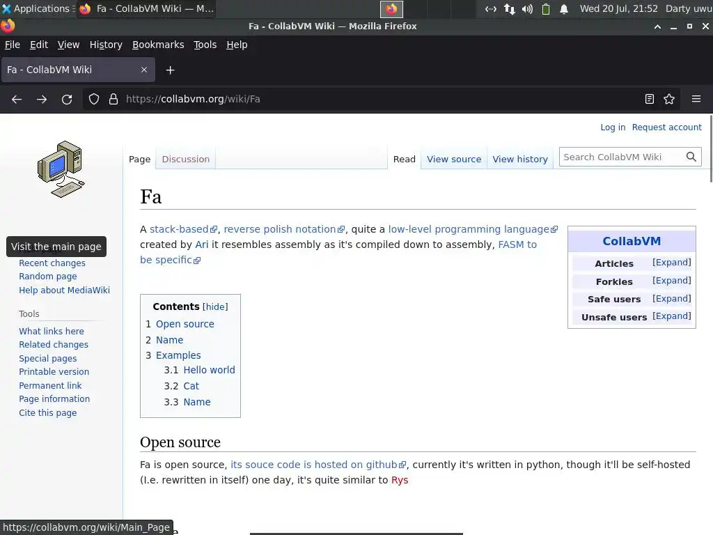Toggle reader view icon in address bar
This screenshot has height=535, width=713.
(650, 99)
